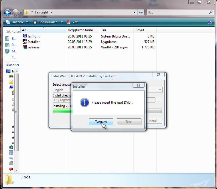Open the R... pictures favorite link
This screenshot has height=189, width=217.
(x=14, y=45)
